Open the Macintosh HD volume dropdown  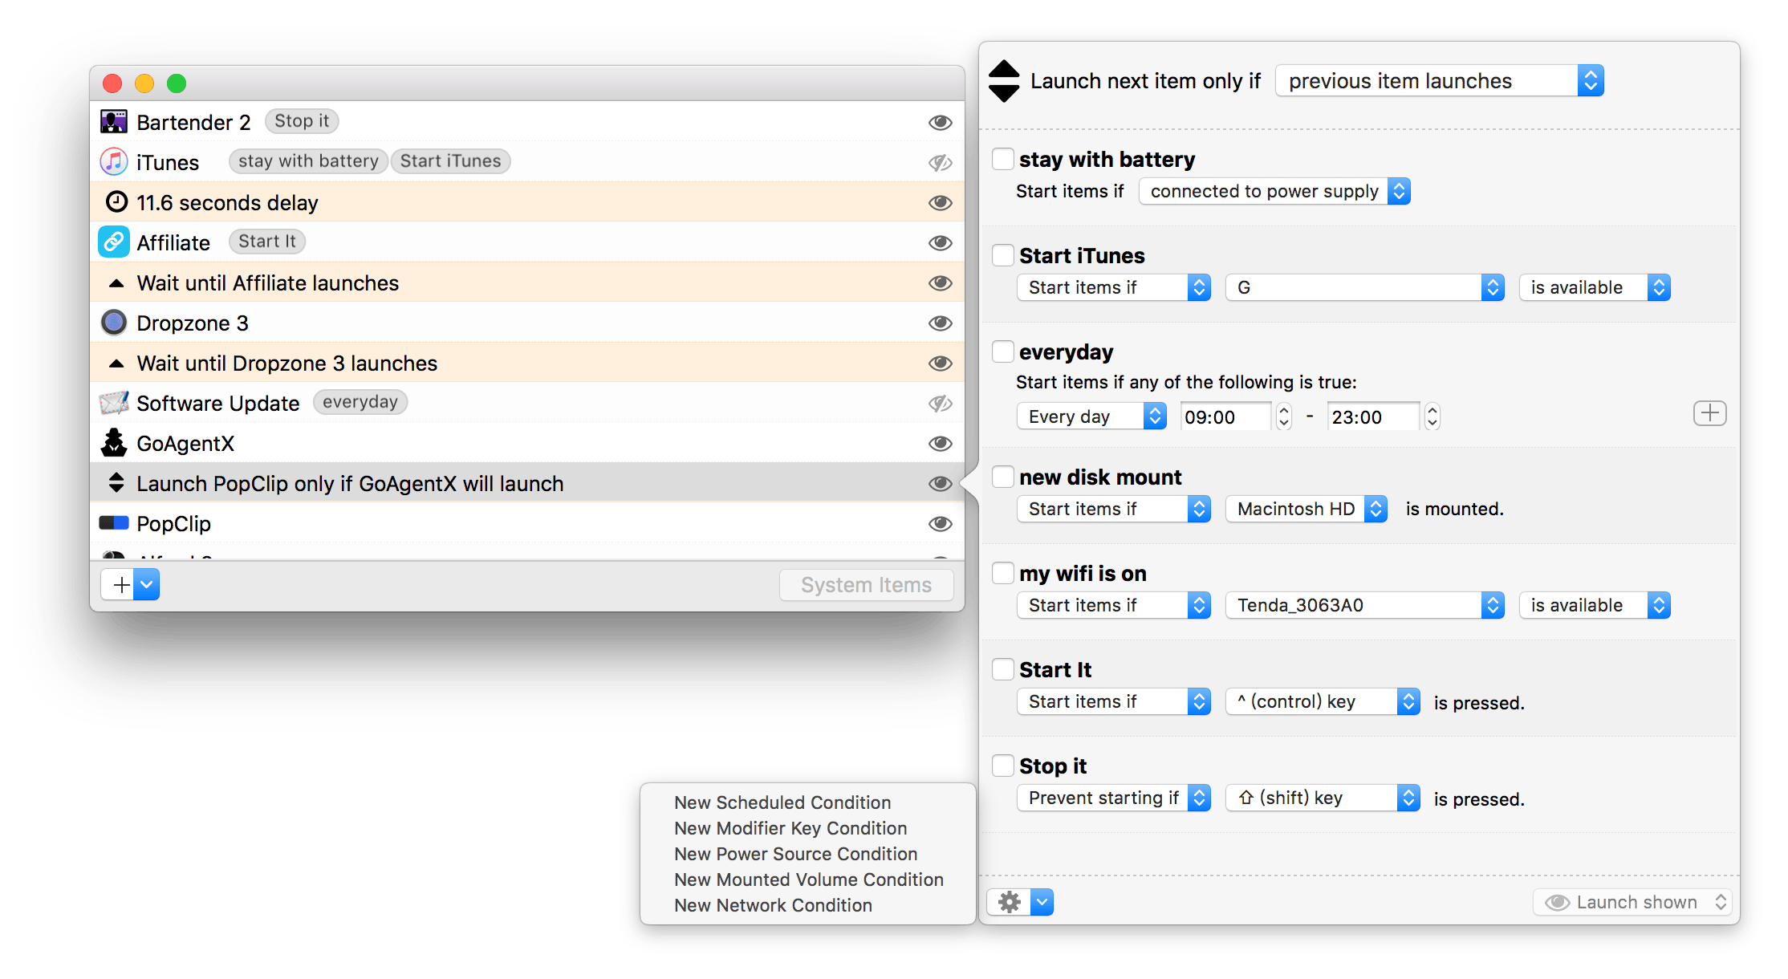click(x=1306, y=509)
